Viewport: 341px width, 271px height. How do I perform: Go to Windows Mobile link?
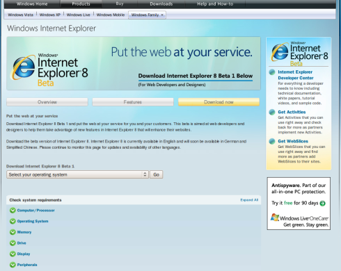(111, 15)
